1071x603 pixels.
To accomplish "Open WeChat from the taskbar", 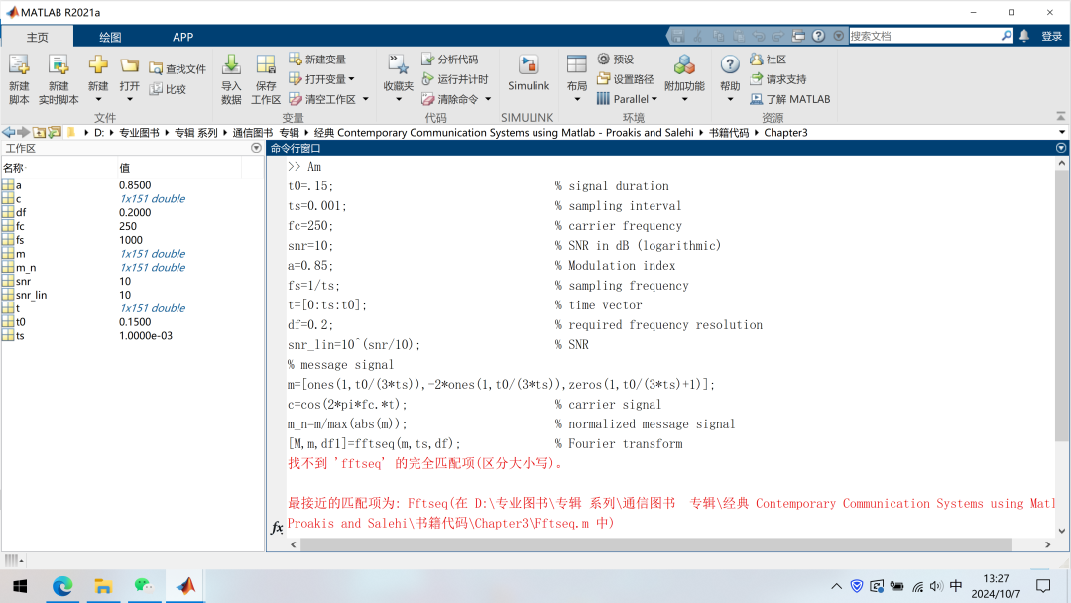I will pyautogui.click(x=144, y=586).
